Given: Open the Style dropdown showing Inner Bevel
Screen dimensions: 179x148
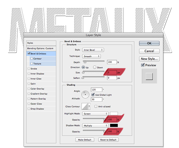Looking at the screenshot, I should 93,50.
